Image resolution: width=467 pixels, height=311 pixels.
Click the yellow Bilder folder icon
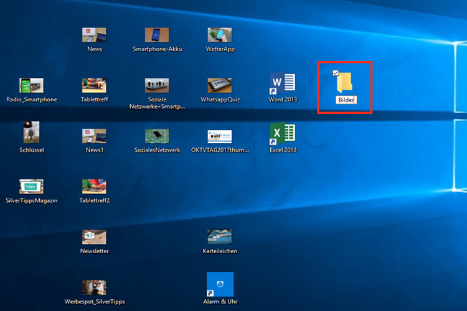point(344,83)
